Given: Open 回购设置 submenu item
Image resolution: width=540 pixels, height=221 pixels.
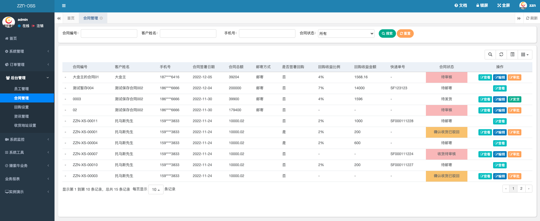Looking at the screenshot, I should 27,107.
